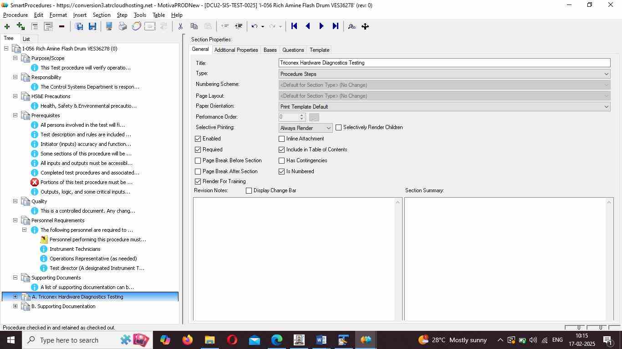Screen dimensions: 622x349
Task: Click the four-way move arrows icon
Action: coord(365,26)
